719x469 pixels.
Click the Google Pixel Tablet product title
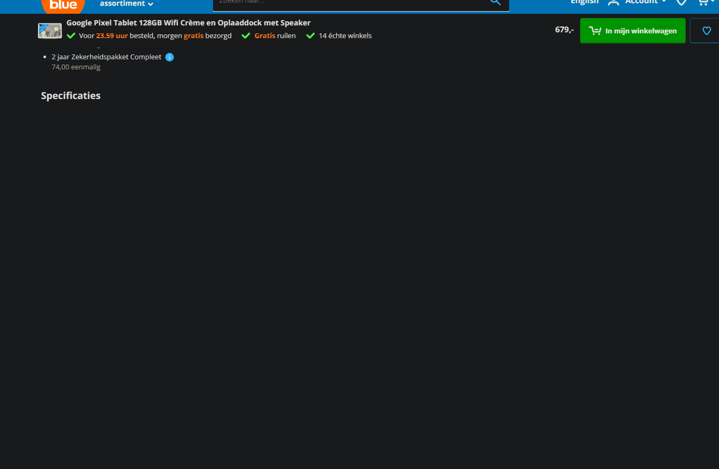pyautogui.click(x=188, y=23)
